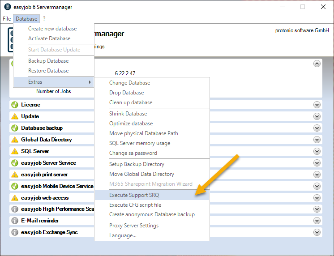Image resolution: width=334 pixels, height=256 pixels.
Task: Click the info icon beside easyjob Exchange Sync
Action: pyautogui.click(x=14, y=232)
